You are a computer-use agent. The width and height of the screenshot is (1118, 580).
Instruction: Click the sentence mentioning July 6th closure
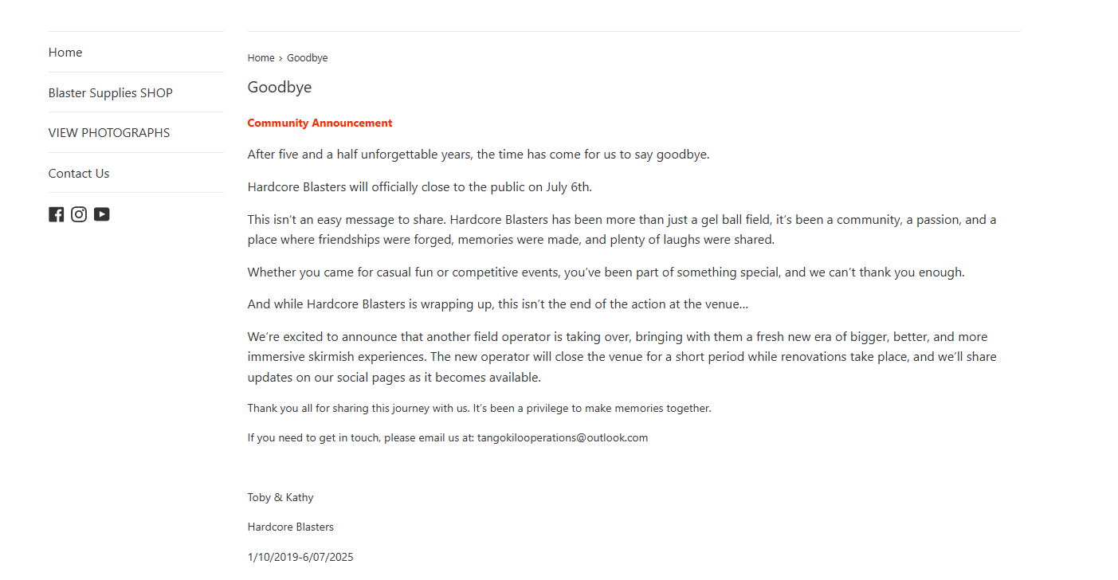420,187
